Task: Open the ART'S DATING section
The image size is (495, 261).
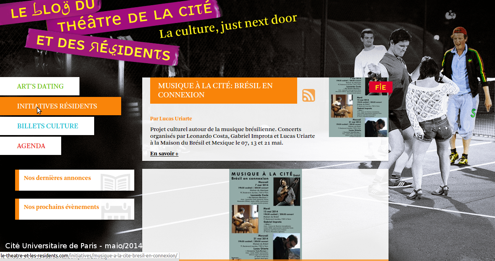Action: tap(40, 86)
